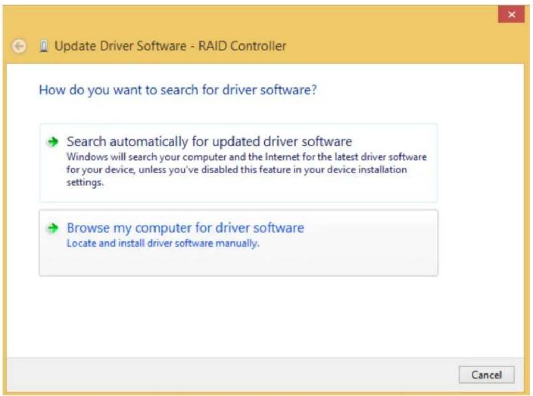
Task: Click the 'Update Driver Software - RAID Controller' title
Action: click(171, 46)
